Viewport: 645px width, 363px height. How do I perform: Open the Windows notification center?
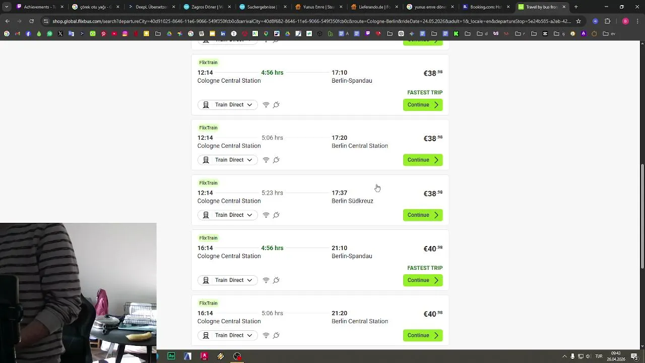tap(634, 356)
